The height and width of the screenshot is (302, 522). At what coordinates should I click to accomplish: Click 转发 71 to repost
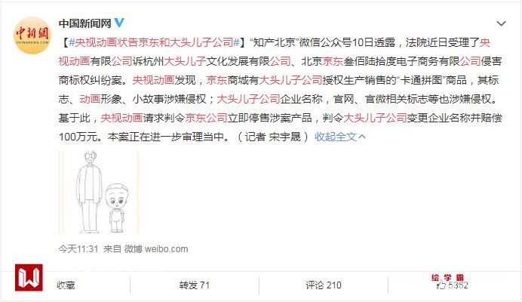point(195,285)
